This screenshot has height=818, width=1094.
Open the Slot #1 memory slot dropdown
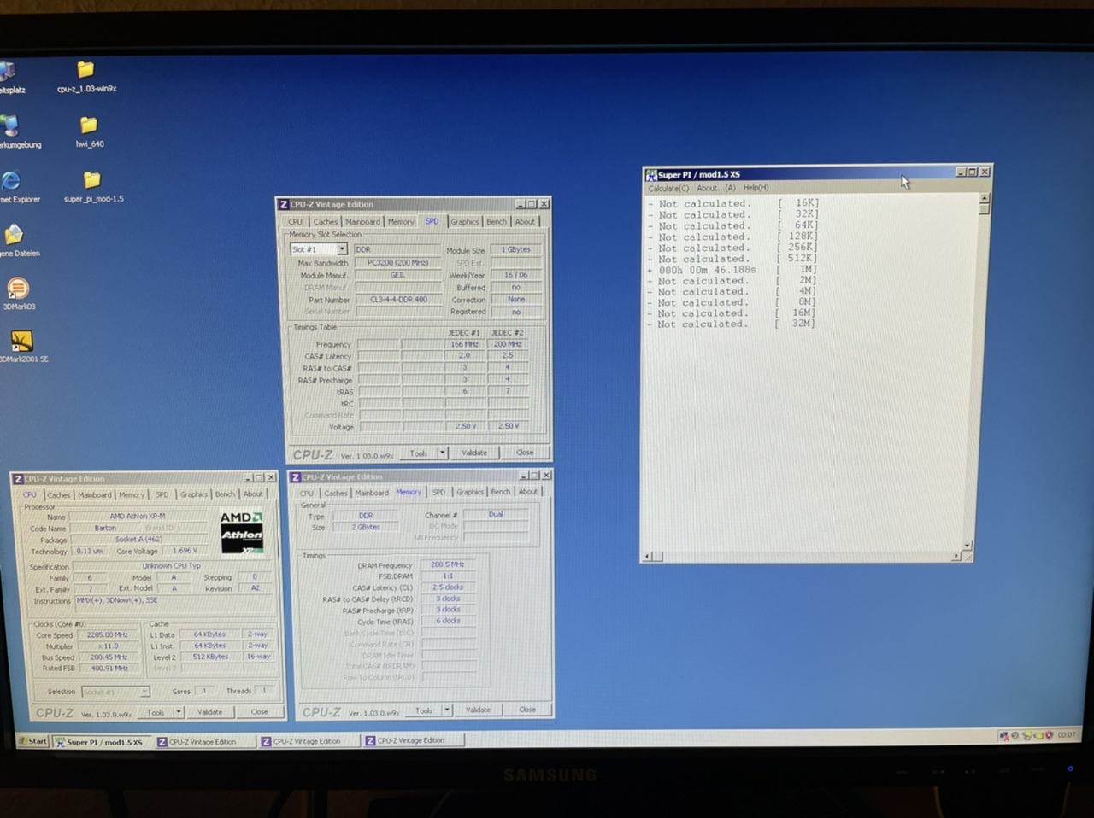pyautogui.click(x=342, y=249)
